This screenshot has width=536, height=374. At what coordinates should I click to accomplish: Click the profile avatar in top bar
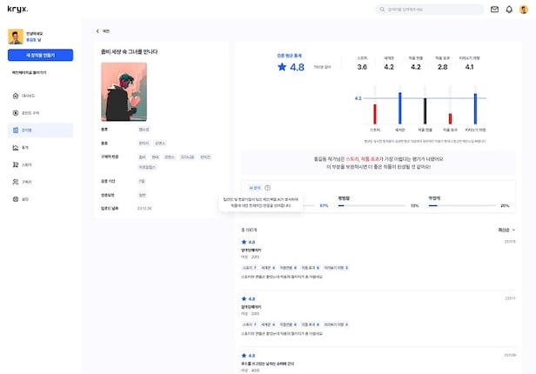pyautogui.click(x=524, y=10)
